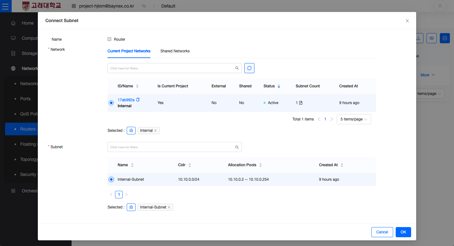Click the Internal-Subnet name cell
Viewport: 454px width, 246px height.
tap(131, 179)
